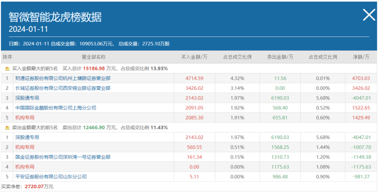Screen dimensions: 379x193
Task: Click the 总成交量 2725.10万股 text
Action: [144, 44]
